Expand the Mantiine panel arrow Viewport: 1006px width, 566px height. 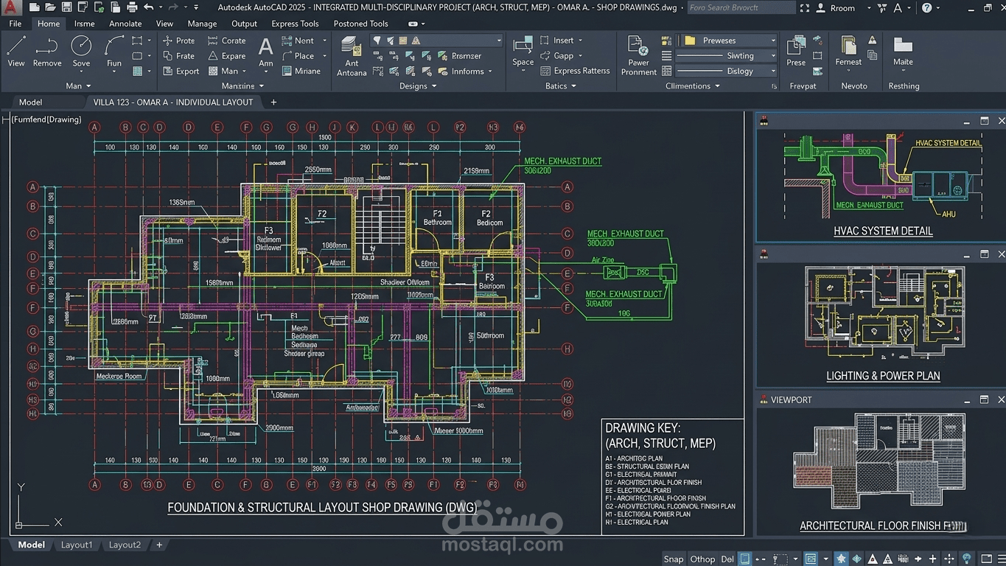pyautogui.click(x=261, y=86)
